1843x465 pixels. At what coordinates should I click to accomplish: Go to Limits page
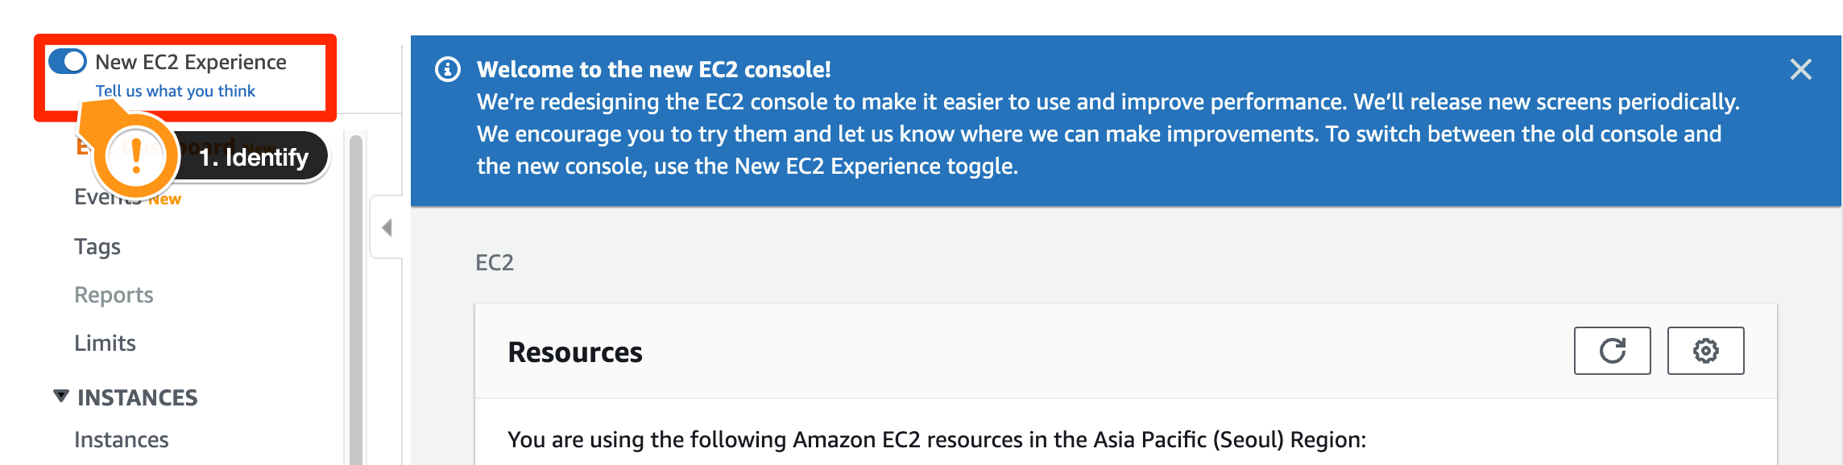105,343
